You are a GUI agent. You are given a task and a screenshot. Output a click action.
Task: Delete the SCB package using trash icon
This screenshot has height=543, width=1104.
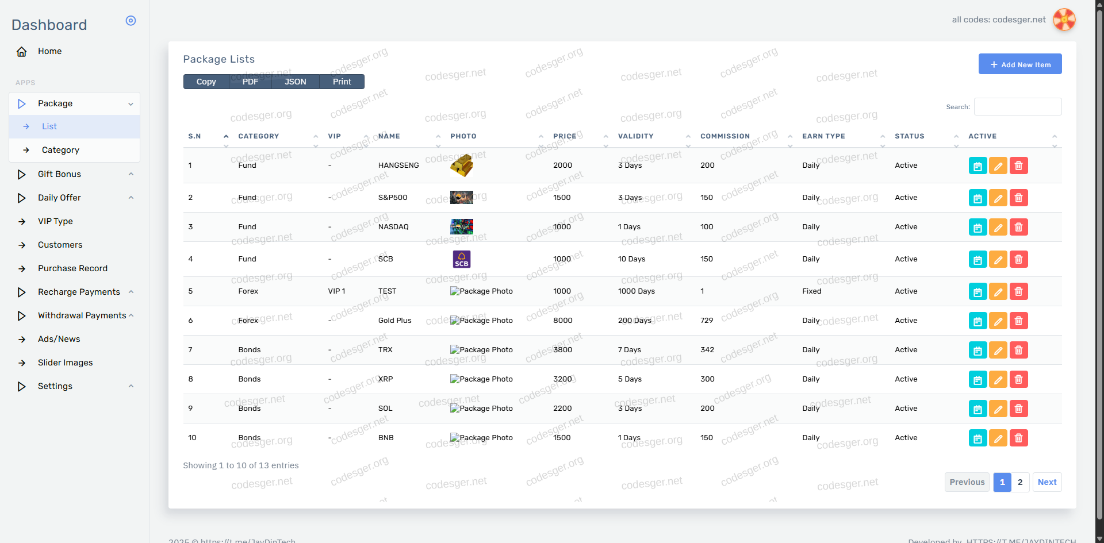click(1018, 260)
